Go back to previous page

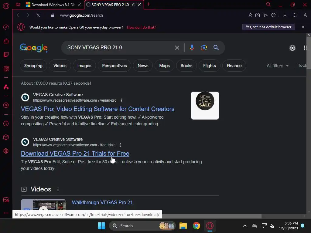(x=18, y=15)
